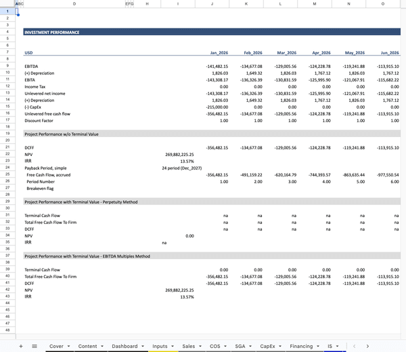The height and width of the screenshot is (352, 406).
Task: Click the Payback Period, simple label
Action: 45,168
